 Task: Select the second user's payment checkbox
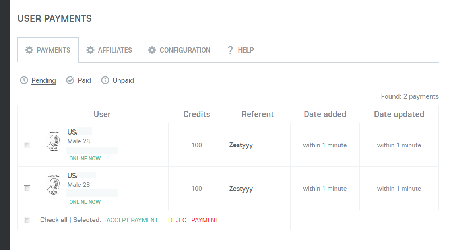[27, 188]
